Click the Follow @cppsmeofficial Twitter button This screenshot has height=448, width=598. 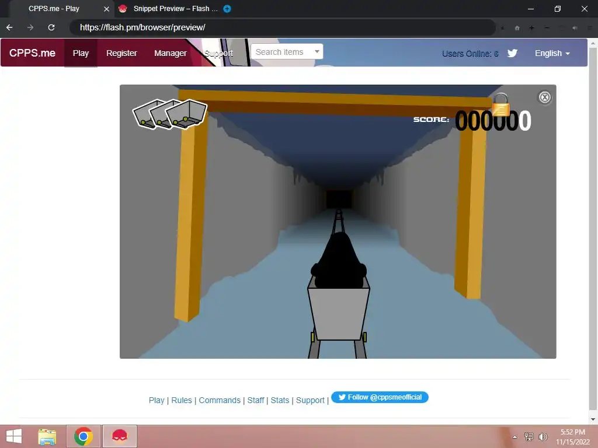point(380,397)
